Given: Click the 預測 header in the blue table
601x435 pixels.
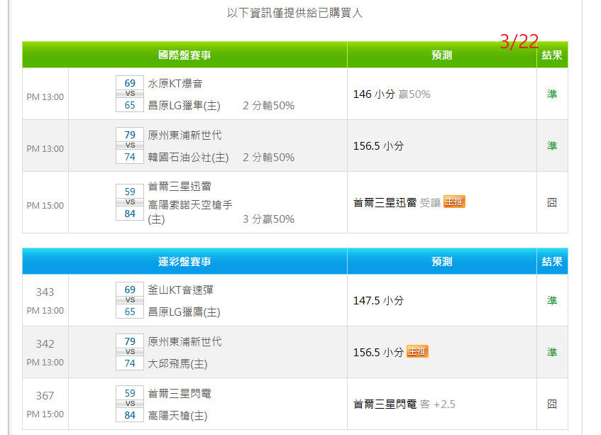Looking at the screenshot, I should (x=441, y=261).
